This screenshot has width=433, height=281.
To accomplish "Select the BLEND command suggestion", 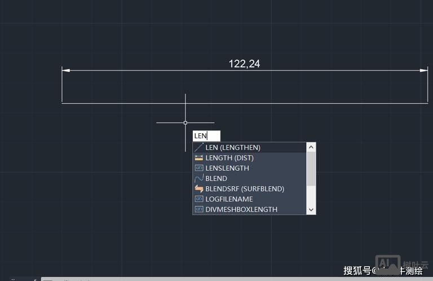I will click(x=249, y=178).
